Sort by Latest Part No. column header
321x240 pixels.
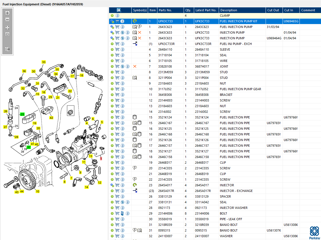pos(206,10)
